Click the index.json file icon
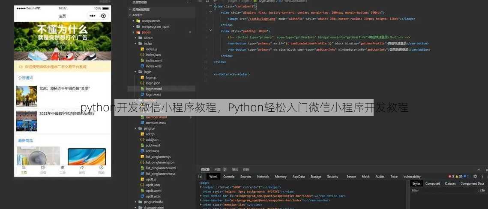Image resolution: width=488 pixels, height=209 pixels. click(x=142, y=55)
